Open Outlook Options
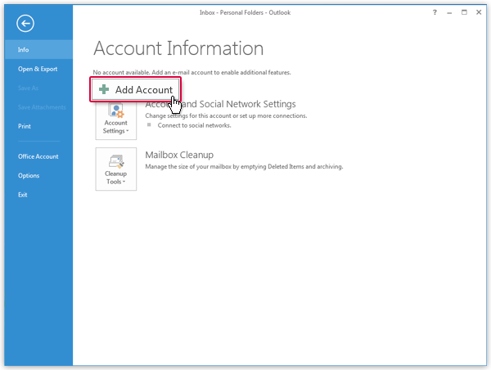This screenshot has height=370, width=491. click(x=29, y=175)
